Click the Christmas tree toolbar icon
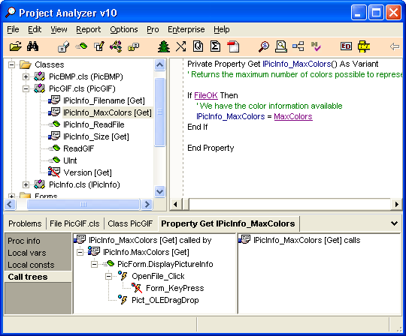This screenshot has height=336, width=406. pyautogui.click(x=164, y=46)
